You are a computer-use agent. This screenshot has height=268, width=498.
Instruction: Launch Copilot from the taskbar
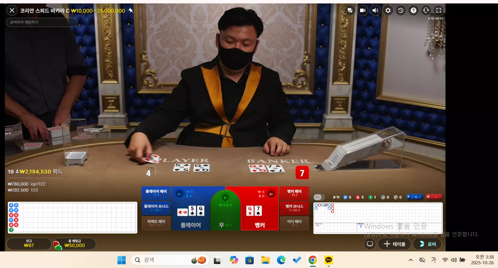(234, 260)
